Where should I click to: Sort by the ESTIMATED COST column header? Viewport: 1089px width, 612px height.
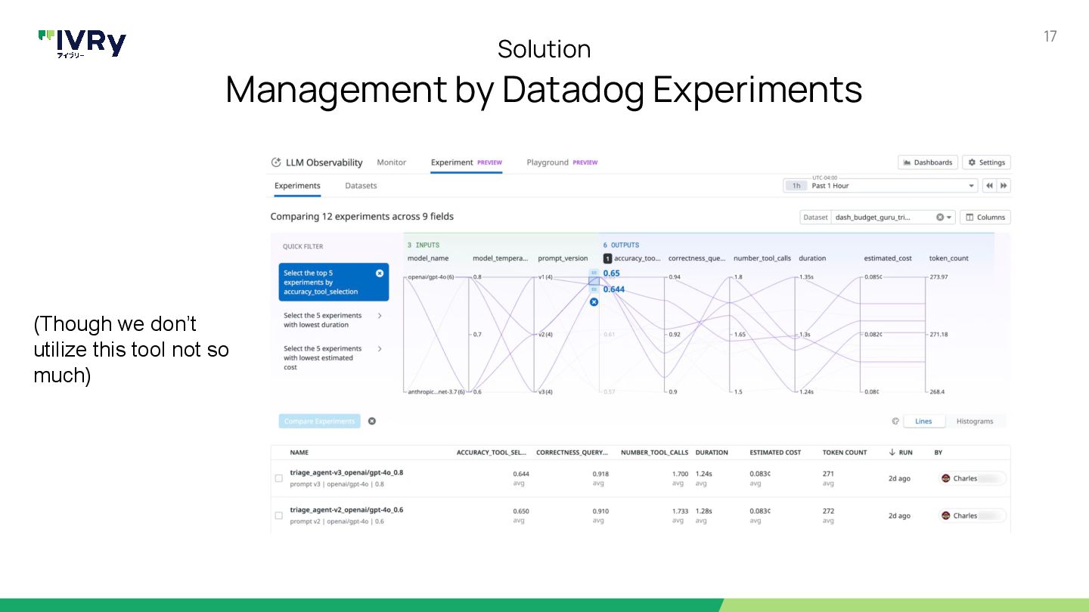[775, 453]
